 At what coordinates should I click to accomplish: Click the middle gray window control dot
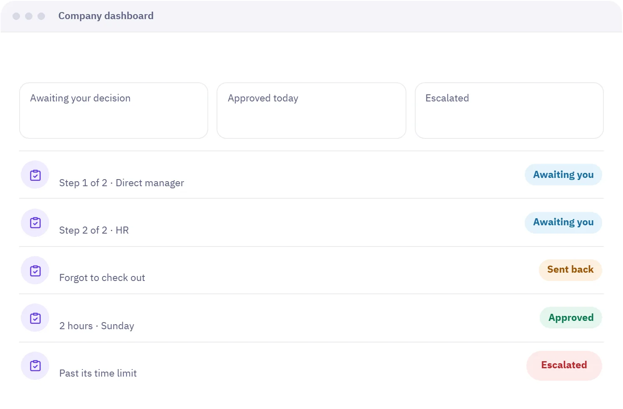pos(29,16)
